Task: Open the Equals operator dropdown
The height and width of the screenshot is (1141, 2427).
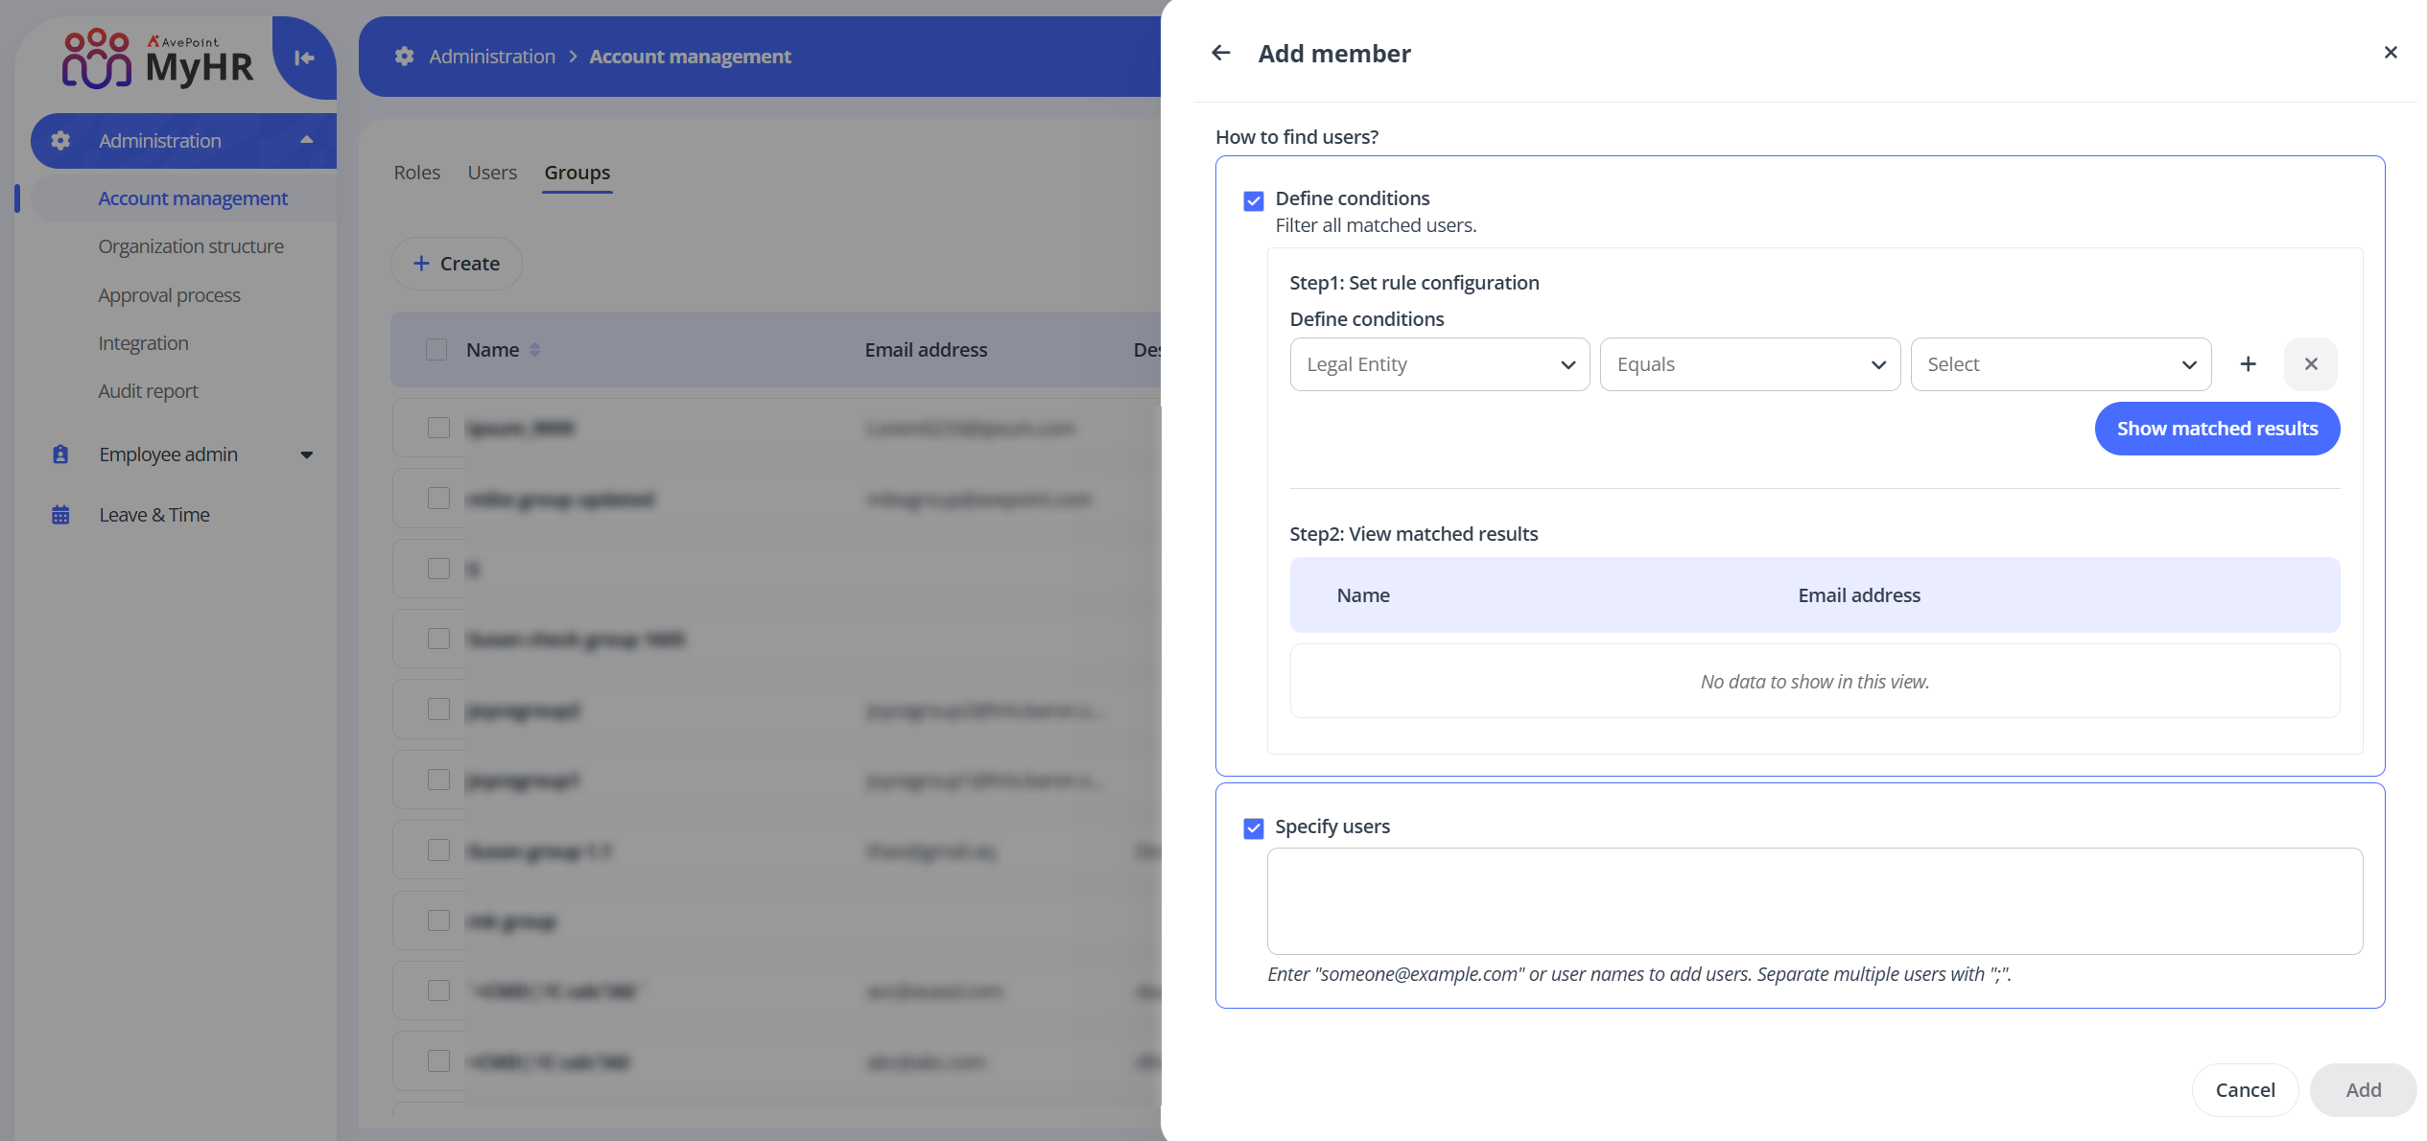Action: [x=1751, y=364]
